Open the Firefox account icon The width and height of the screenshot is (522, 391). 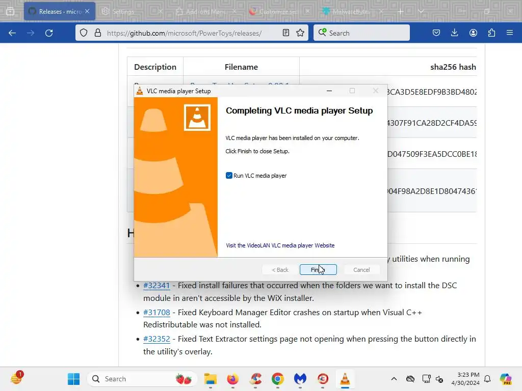tap(473, 33)
